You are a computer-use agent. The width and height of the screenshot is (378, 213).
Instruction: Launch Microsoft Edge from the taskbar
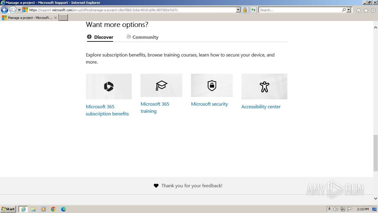[63, 209]
